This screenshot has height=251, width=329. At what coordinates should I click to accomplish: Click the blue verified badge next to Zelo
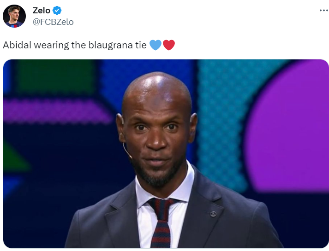pyautogui.click(x=57, y=10)
